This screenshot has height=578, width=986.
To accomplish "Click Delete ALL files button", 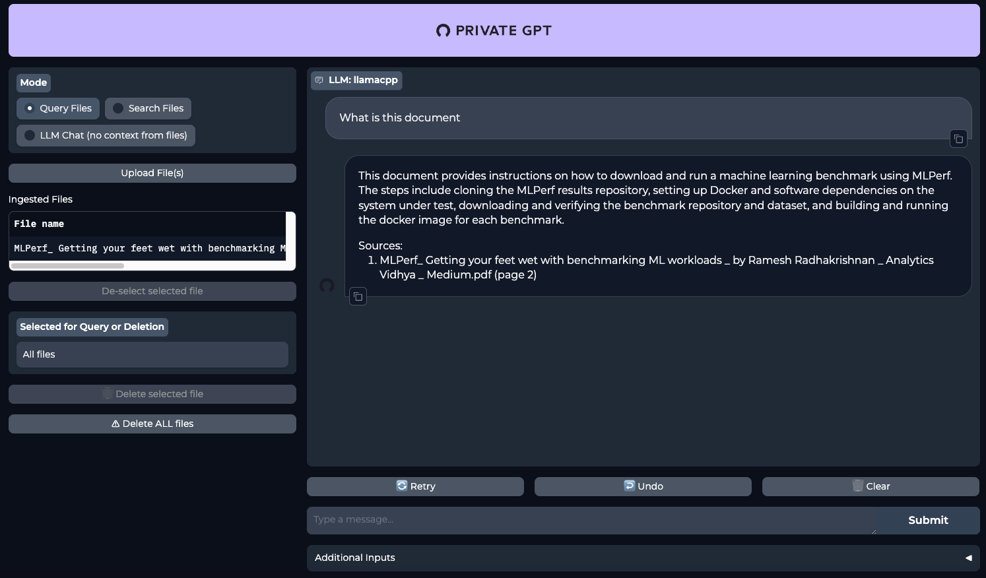I will click(x=152, y=424).
